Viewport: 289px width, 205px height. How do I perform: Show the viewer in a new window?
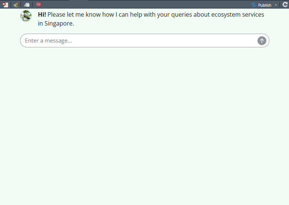27,5
